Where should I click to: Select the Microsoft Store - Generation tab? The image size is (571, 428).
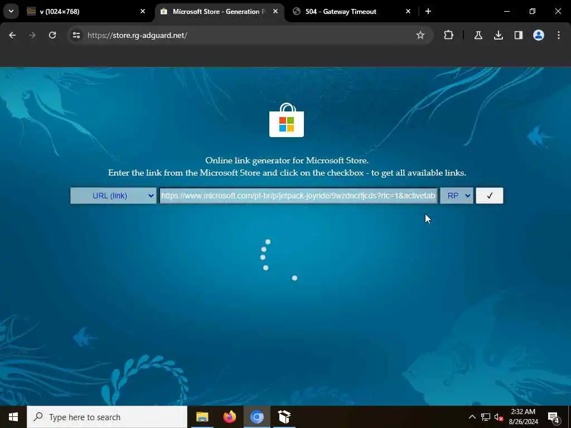[219, 12]
